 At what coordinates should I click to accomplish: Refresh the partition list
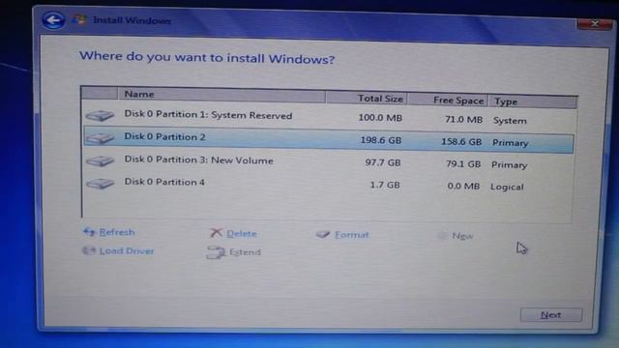coord(117,232)
